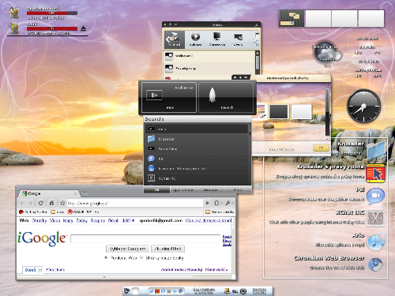Switch to the second virtual desktop in pager

[x=318, y=18]
